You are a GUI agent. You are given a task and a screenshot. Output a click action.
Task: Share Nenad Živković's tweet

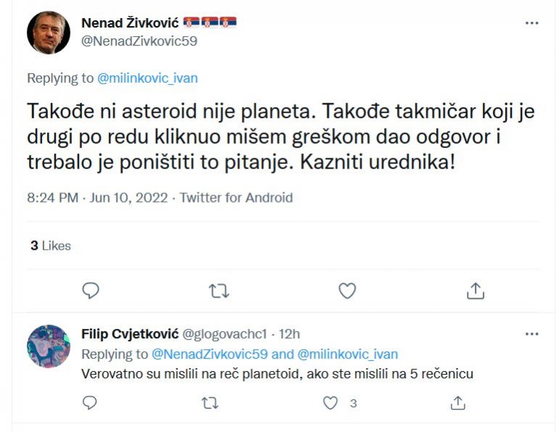click(x=475, y=291)
